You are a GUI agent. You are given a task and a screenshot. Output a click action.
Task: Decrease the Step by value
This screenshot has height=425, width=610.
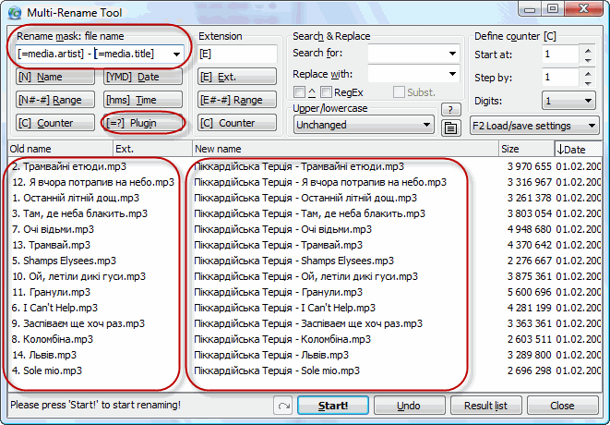point(588,82)
